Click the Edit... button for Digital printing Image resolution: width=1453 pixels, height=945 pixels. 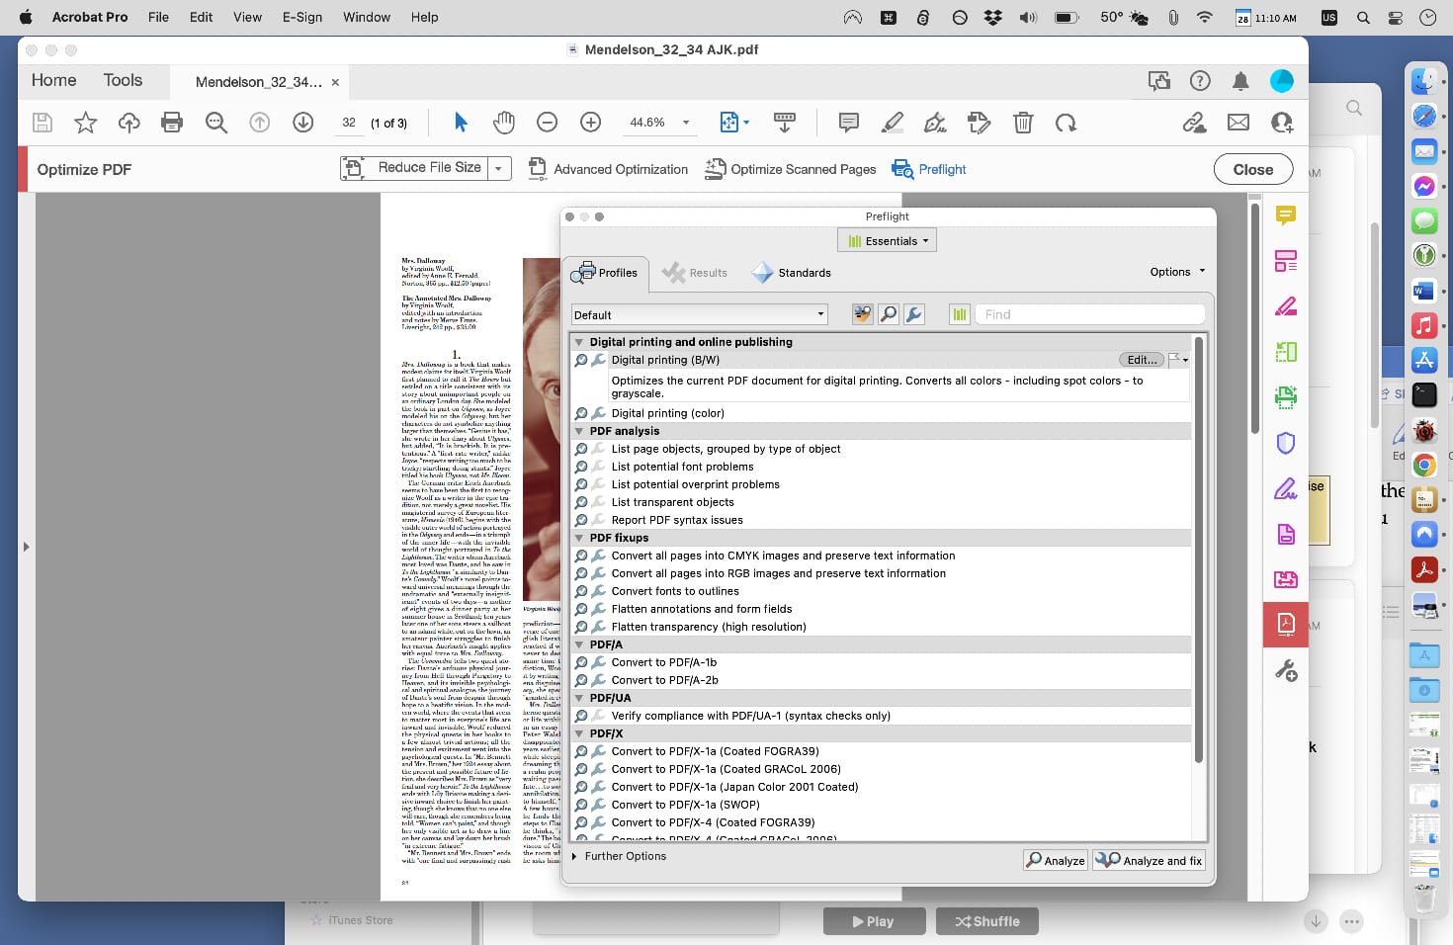pos(1142,360)
